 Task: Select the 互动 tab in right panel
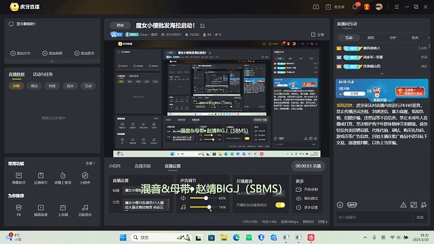point(349,38)
